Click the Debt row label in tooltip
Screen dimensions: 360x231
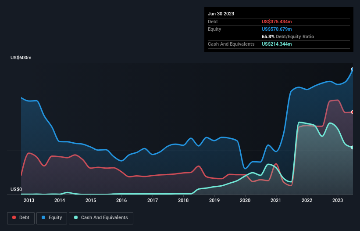pyautogui.click(x=213, y=22)
